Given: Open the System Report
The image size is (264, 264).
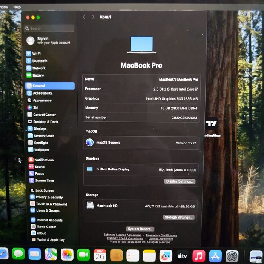Looking at the screenshot, I should (140, 229).
